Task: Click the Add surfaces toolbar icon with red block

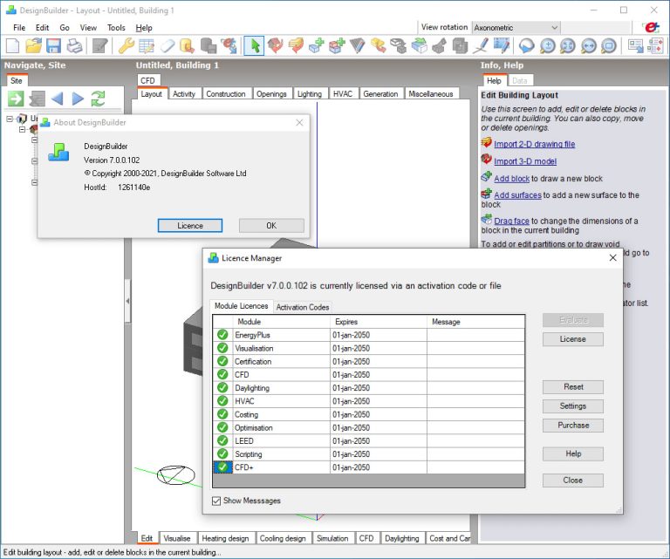Action: click(337, 45)
